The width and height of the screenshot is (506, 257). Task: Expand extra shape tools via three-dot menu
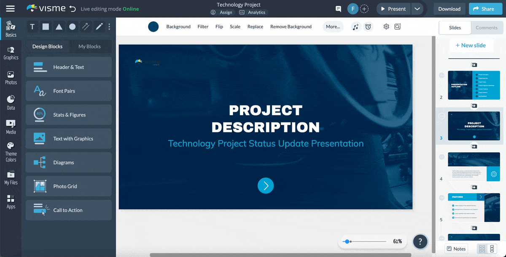[109, 26]
